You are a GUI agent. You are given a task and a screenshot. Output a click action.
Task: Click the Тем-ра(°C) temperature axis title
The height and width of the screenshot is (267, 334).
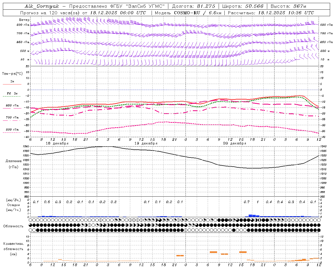click(12, 74)
